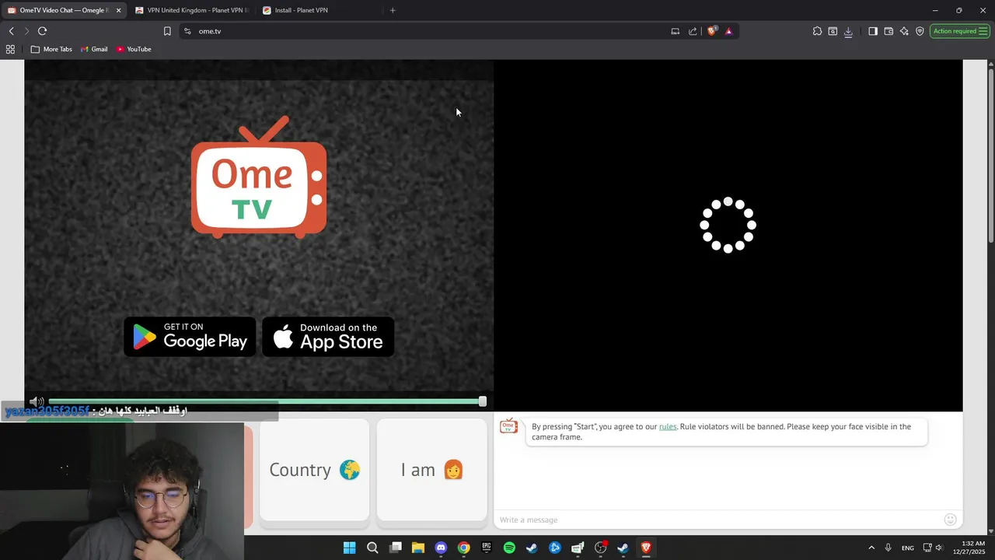Adjust the green volume slider
This screenshot has width=995, height=560.
click(x=266, y=401)
